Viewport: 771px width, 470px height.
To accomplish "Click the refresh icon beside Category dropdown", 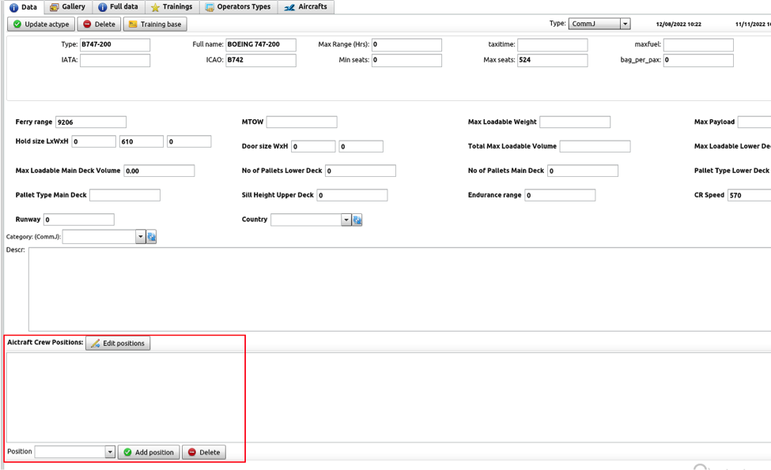I will 152,237.
